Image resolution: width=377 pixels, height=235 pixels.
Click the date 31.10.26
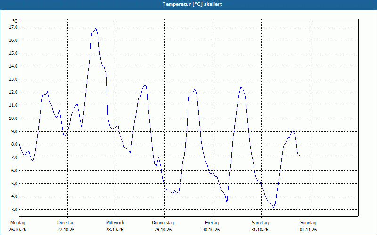click(x=260, y=230)
